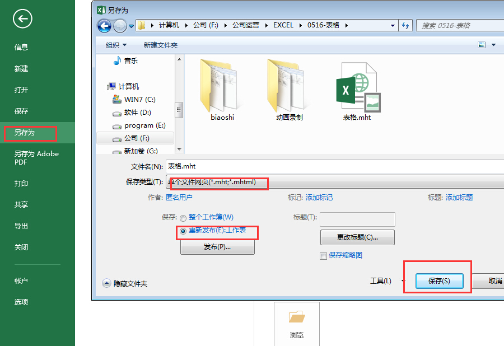Click the 文件名 filename input field
Screen dimensions: 504x346
click(x=335, y=166)
